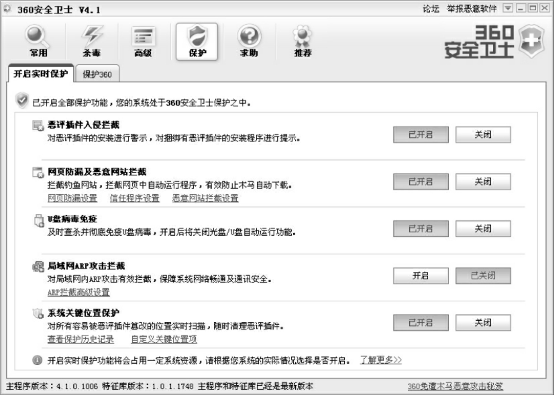Click the 恶评插件入侵拦截 feature icon

pos(38,126)
